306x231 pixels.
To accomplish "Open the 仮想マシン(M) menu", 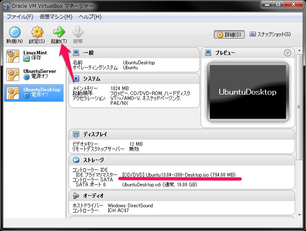I will pos(56,17).
